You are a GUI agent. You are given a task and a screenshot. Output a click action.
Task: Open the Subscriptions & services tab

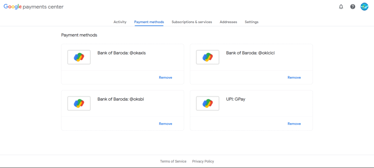(x=192, y=22)
